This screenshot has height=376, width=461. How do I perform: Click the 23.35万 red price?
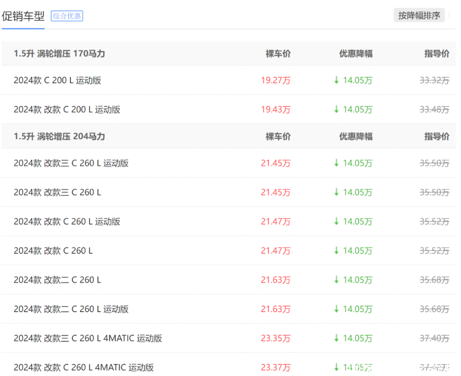pyautogui.click(x=275, y=338)
